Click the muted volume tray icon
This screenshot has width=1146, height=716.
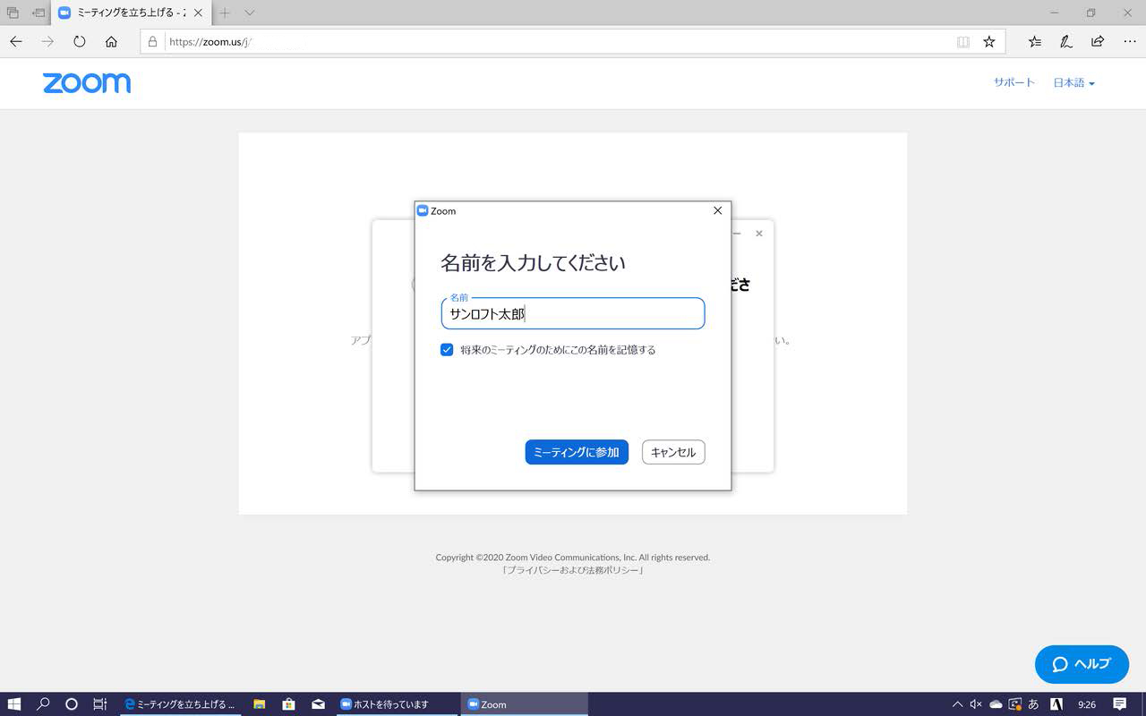(976, 704)
